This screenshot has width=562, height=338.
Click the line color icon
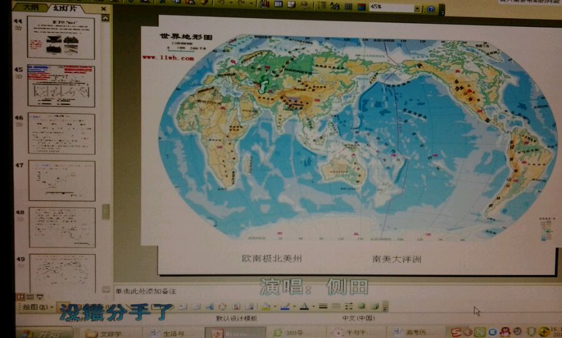(285, 306)
